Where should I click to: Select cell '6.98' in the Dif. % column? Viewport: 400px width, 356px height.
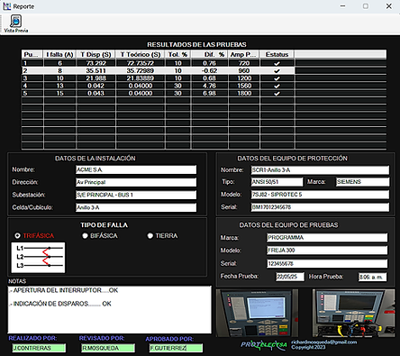[210, 94]
